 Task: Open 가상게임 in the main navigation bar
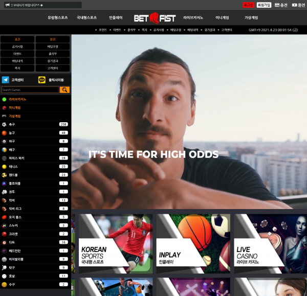tap(251, 17)
